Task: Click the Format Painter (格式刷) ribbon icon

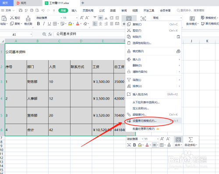Action: pos(28,18)
